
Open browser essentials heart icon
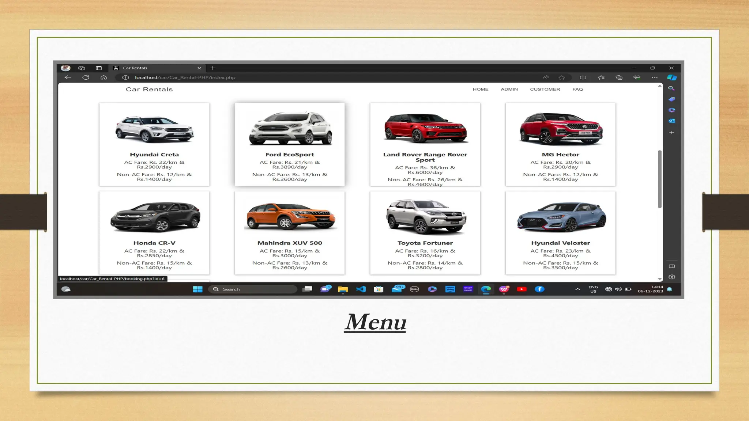(637, 77)
